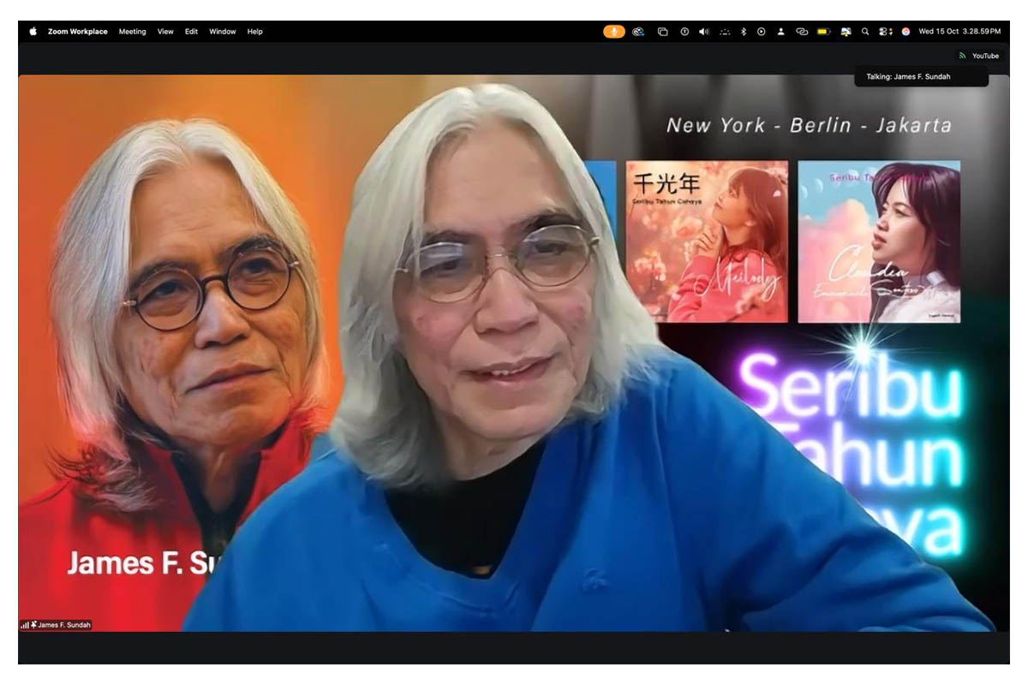The width and height of the screenshot is (1028, 685).
Task: Click the Talking: James F. Sundah notification
Action: (921, 76)
